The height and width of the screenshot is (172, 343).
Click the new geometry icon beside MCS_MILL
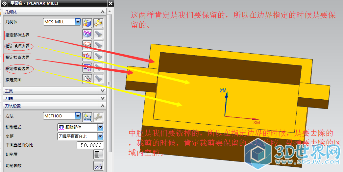tap(87, 23)
